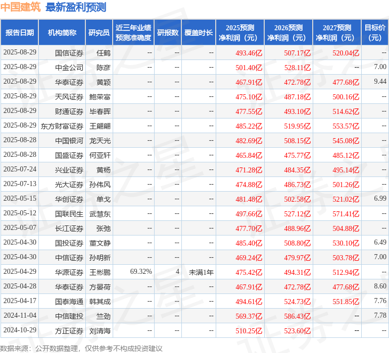Image resolution: width=389 pixels, height=353 pixels.
Task: Click the 2025预测净利润 column header
Action: pos(240,32)
